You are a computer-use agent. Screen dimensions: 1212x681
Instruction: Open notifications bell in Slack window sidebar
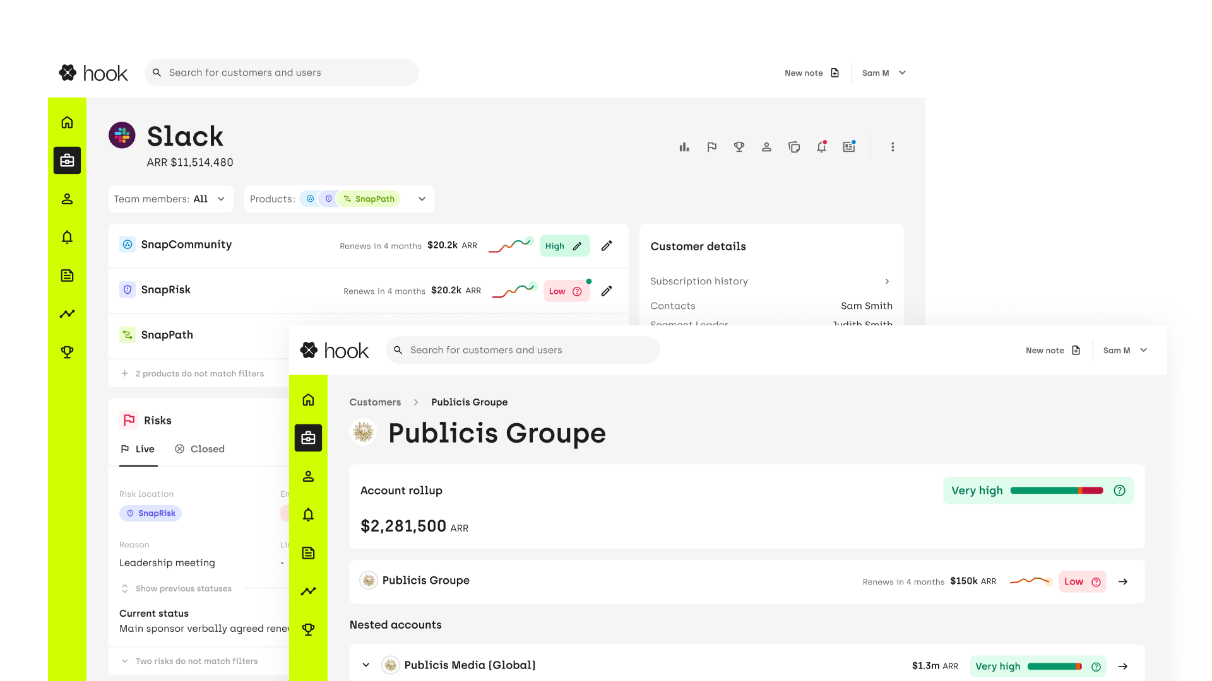point(67,237)
